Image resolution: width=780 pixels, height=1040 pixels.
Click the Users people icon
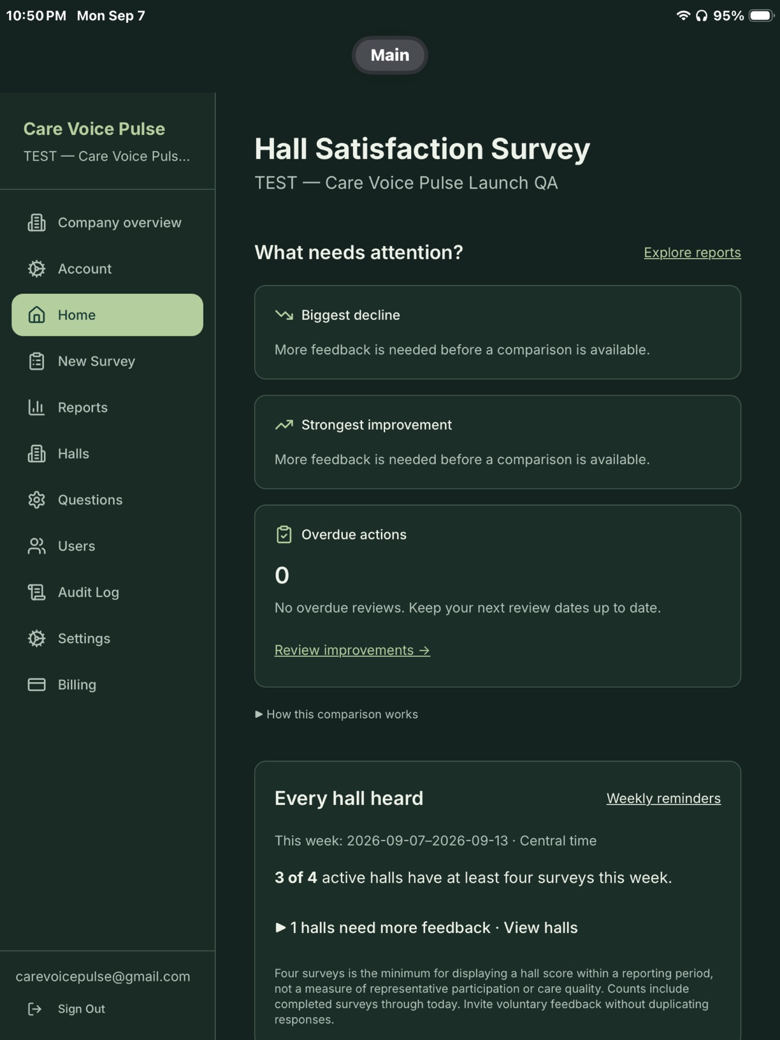click(x=36, y=546)
